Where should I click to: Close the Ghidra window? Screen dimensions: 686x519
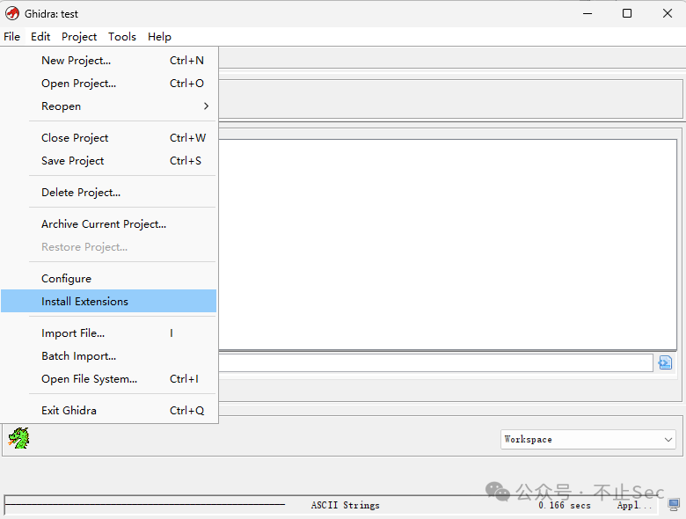[668, 13]
